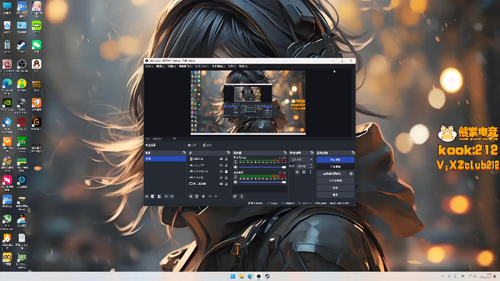Screen dimensions: 500x281
Task: Enable Studio Mode in Controls
Action: [x=335, y=180]
